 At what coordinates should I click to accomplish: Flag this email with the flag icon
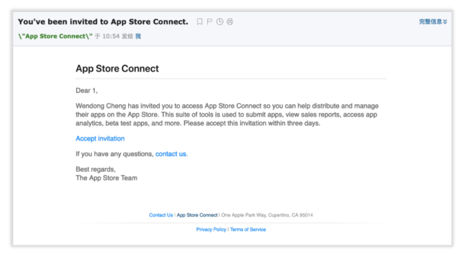click(x=210, y=21)
